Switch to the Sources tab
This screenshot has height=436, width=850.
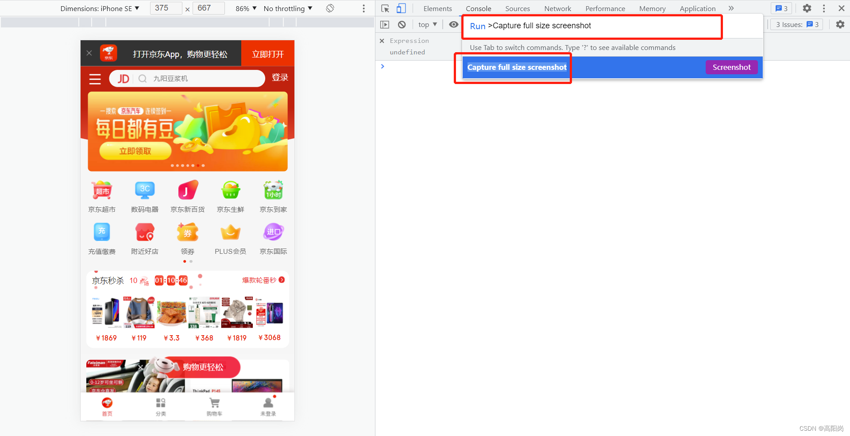[x=518, y=8]
